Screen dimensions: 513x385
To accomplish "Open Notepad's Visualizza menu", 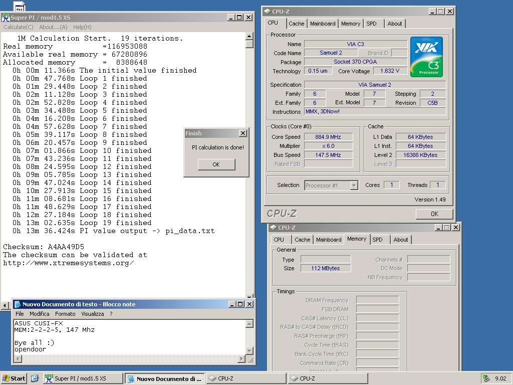I will point(93,314).
